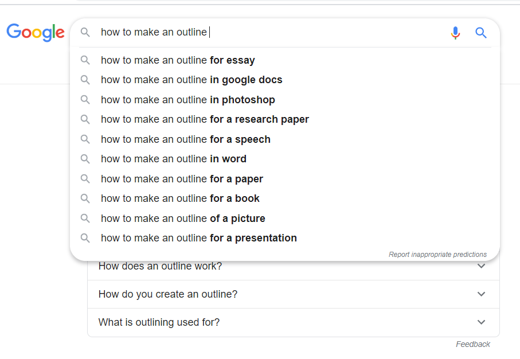Select suggestion 'for a research paper'
This screenshot has height=359, width=520.
285,119
